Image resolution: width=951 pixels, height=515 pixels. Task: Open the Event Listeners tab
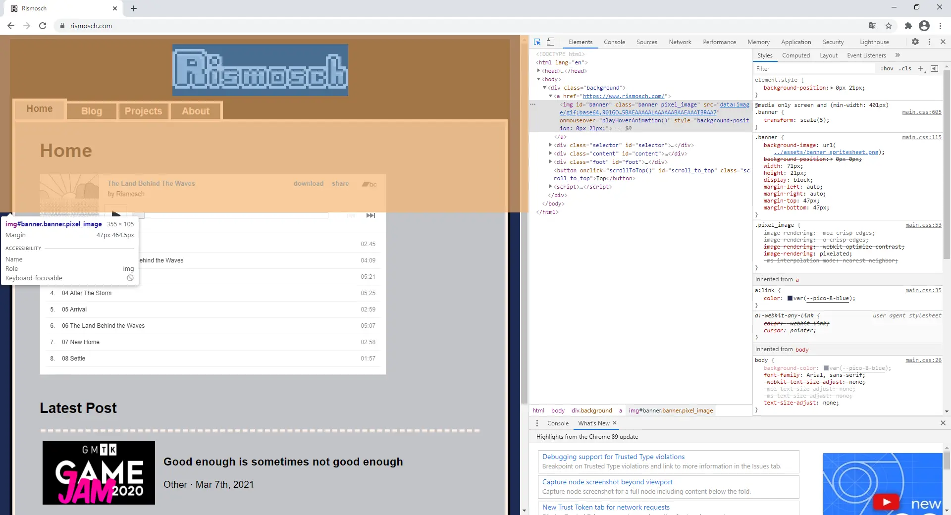click(x=866, y=55)
